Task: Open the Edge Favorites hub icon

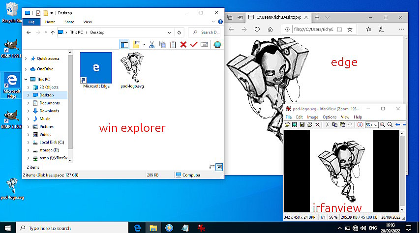Action: 368,29
